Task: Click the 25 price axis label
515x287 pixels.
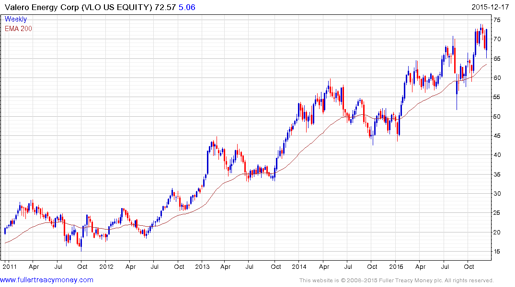Action: (x=497, y=213)
